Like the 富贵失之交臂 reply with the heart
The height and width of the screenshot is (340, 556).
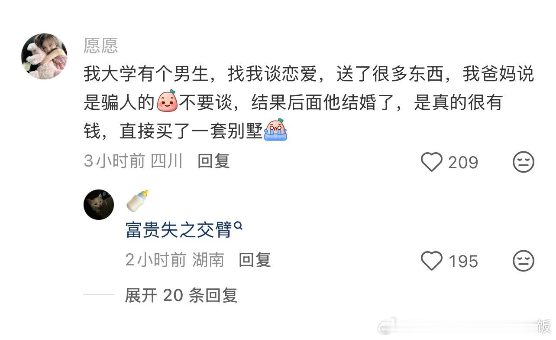click(432, 261)
